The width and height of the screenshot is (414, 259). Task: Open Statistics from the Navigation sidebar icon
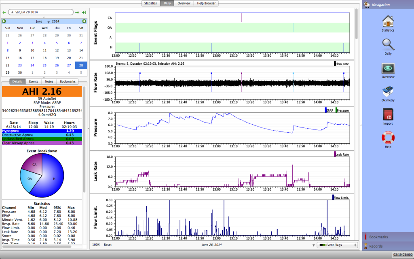click(388, 21)
